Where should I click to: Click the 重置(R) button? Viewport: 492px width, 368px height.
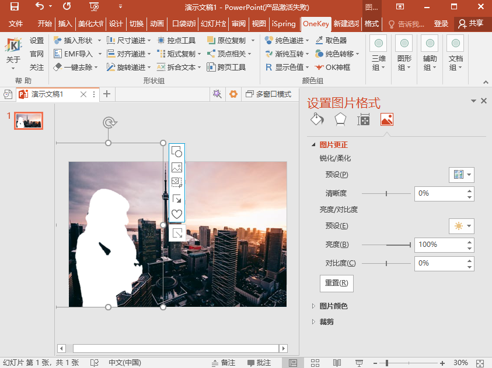tap(336, 283)
